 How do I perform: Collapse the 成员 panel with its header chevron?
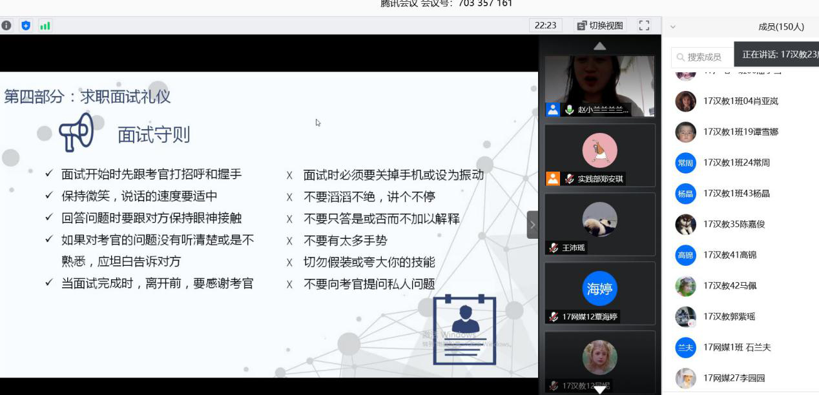coord(673,27)
